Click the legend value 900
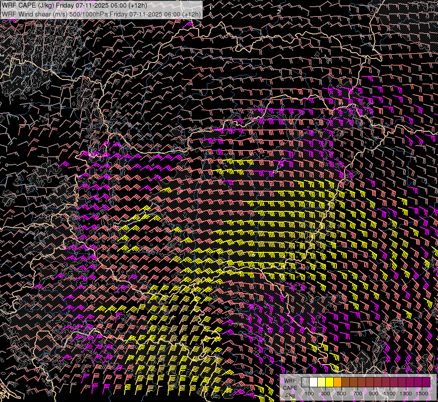Screen dimensions: 438x402 coord(374,394)
